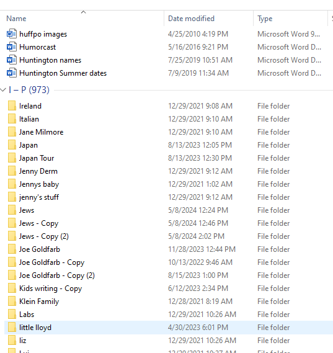The image size is (333, 353).
Task: Click the folder icon beside Japan Tour
Action: click(x=12, y=158)
